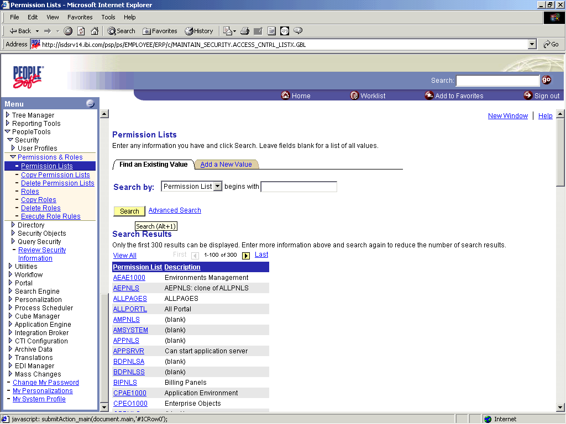This screenshot has height=424, width=566.
Task: Open the Search toolbar button
Action: [x=121, y=31]
